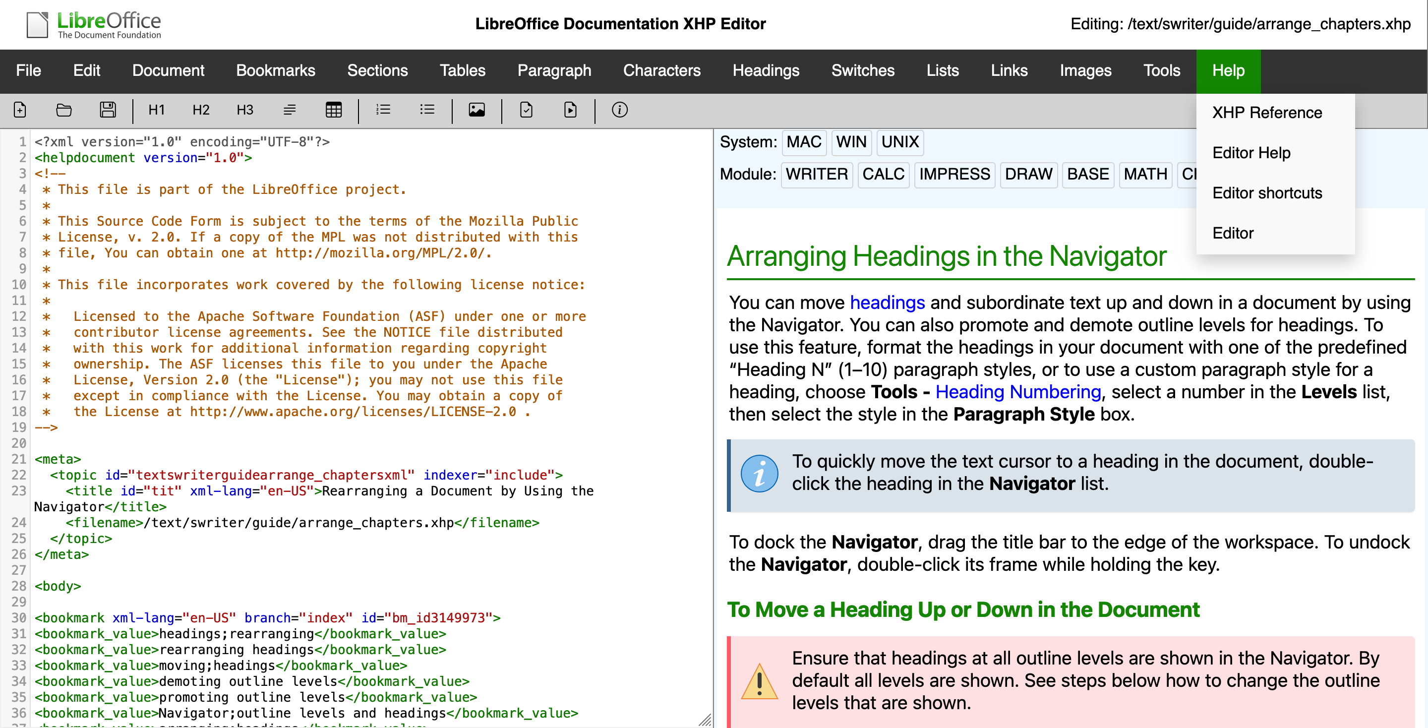Image resolution: width=1428 pixels, height=728 pixels.
Task: Click the render page play icon
Action: click(x=570, y=110)
